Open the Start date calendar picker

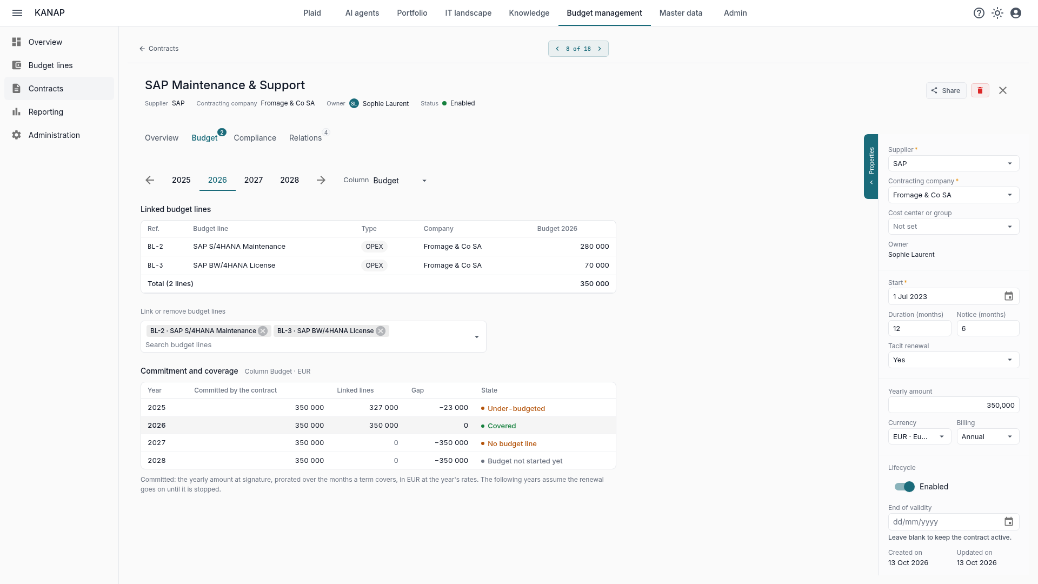(x=1009, y=296)
